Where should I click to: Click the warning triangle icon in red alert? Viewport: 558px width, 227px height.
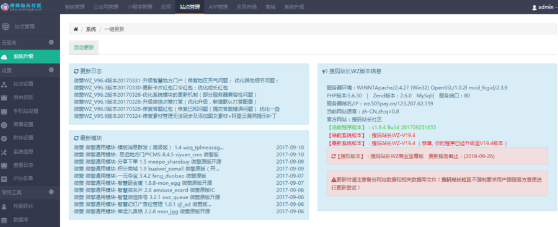pos(334,180)
